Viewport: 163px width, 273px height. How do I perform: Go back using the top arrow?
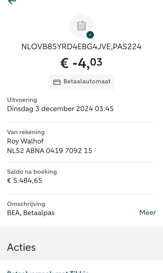coord(12,2)
